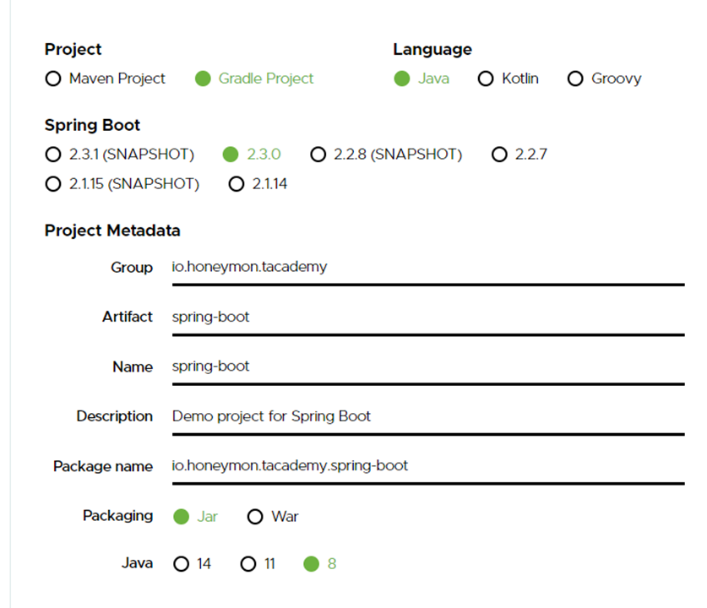Select Spring Boot 2.3.1 (SNAPSHOT)
Image resolution: width=707 pixels, height=608 pixels.
point(53,155)
